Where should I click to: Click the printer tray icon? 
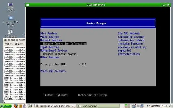click(138, 106)
